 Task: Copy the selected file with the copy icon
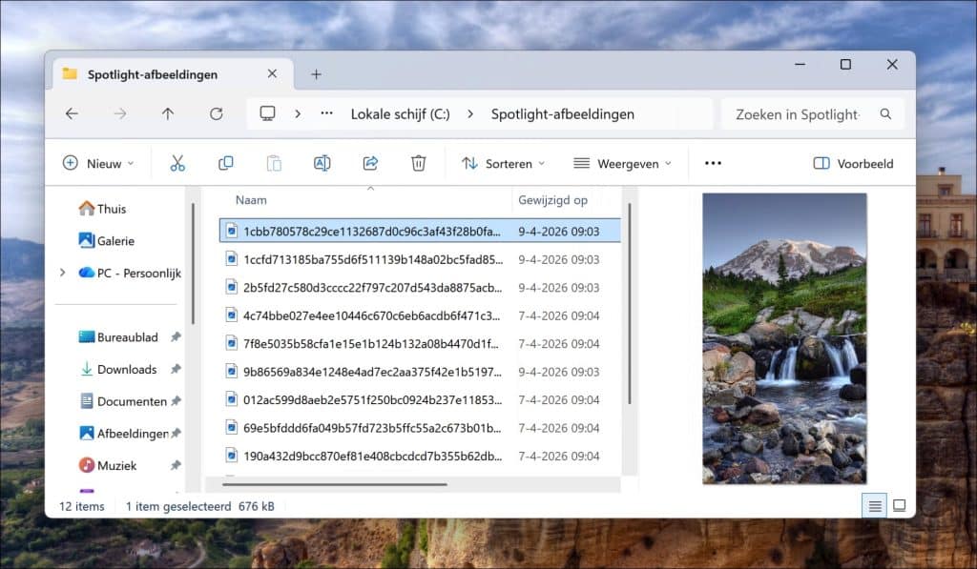(x=225, y=163)
